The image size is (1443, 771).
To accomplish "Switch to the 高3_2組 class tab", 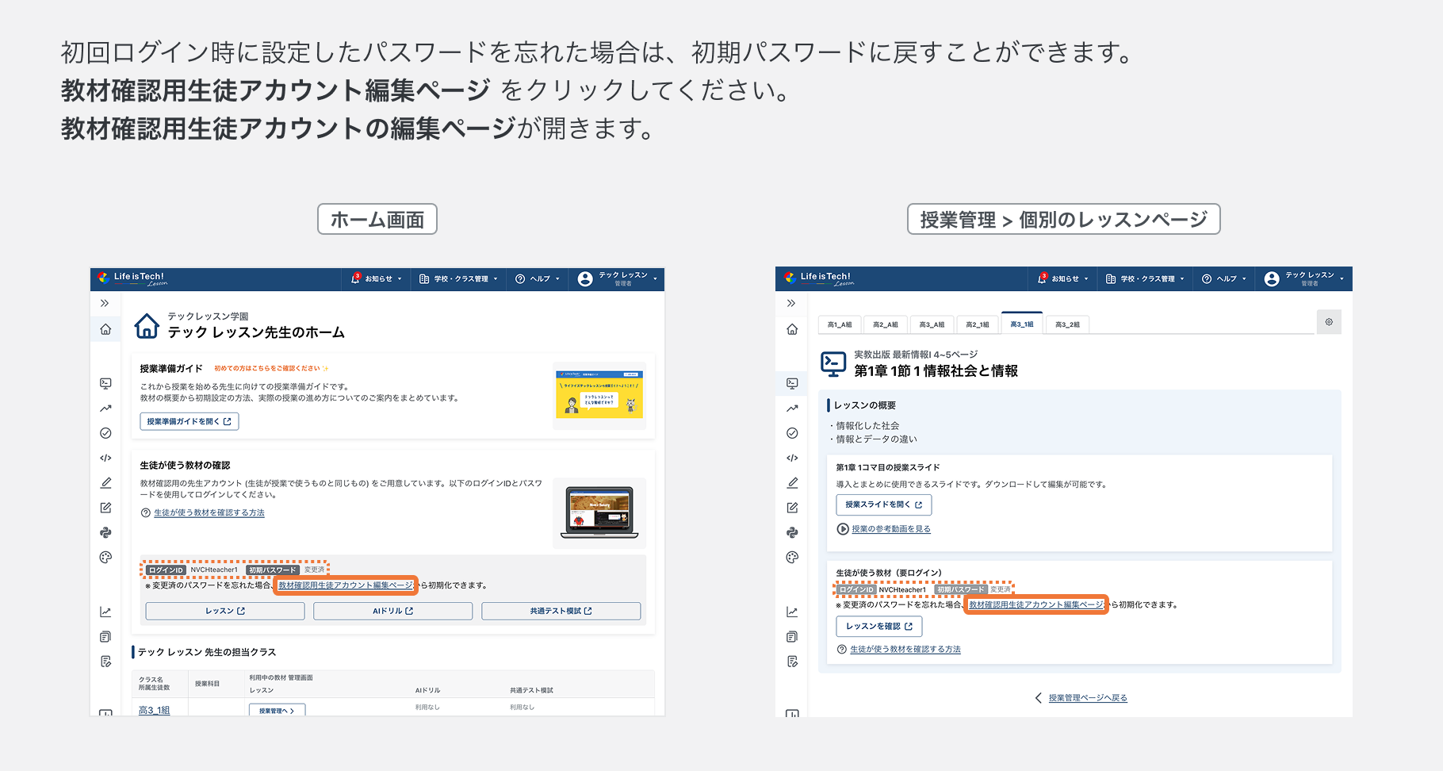I will click(x=1067, y=324).
